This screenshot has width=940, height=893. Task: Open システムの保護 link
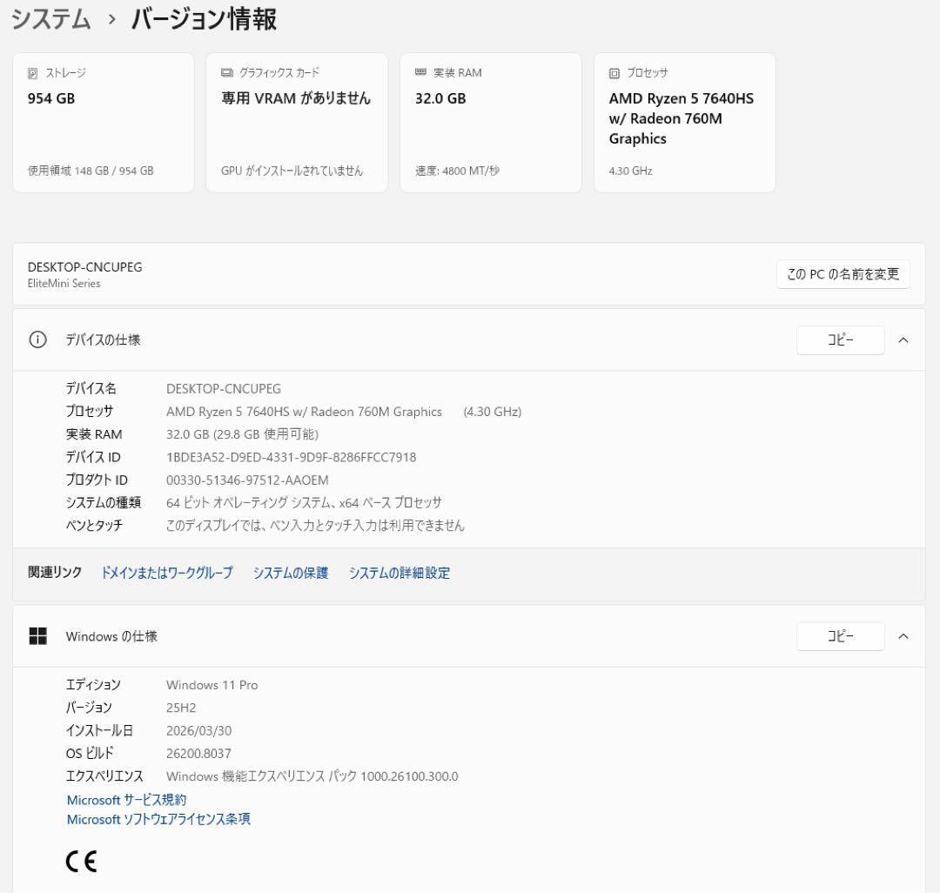pos(290,573)
